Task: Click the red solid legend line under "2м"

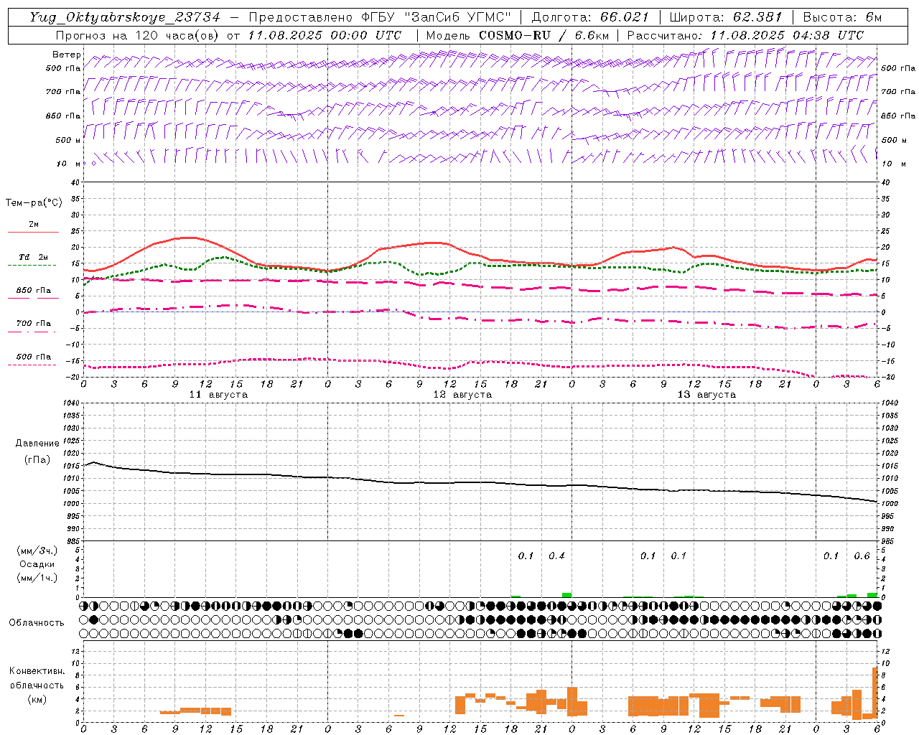Action: pos(33,233)
